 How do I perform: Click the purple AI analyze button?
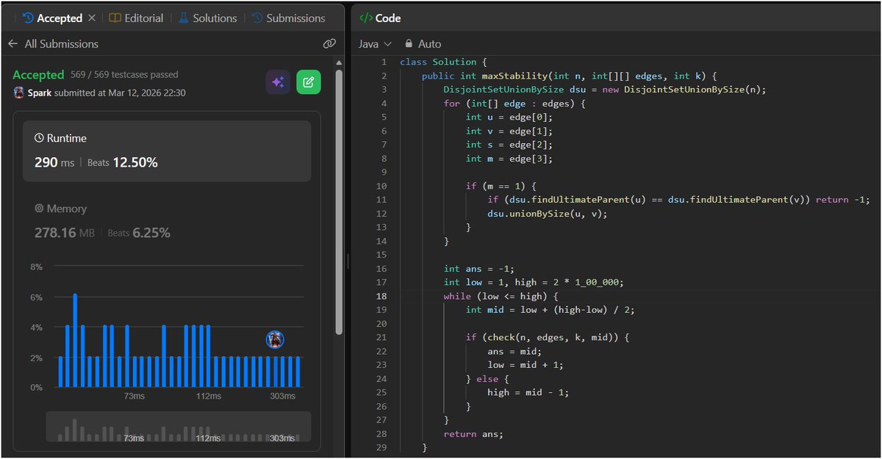pyautogui.click(x=278, y=82)
